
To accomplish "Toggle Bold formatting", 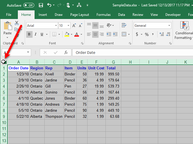I will pyautogui.click(x=29, y=35).
